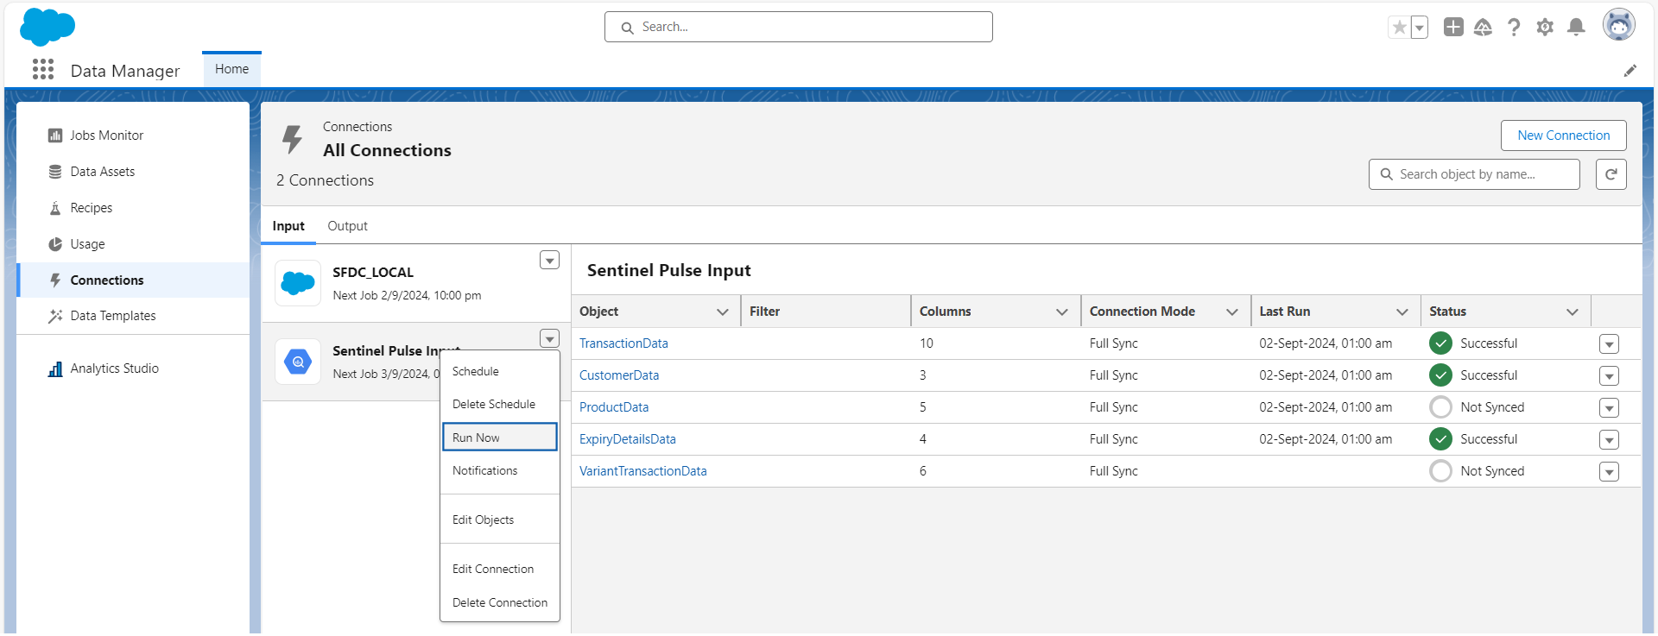Click the notifications bell icon
Viewport: 1658px width, 636px height.
pyautogui.click(x=1576, y=28)
